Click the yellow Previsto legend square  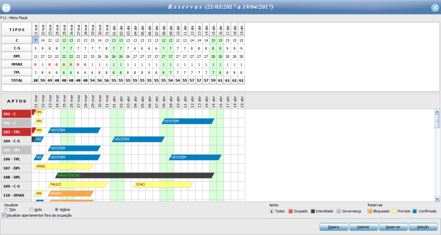pyautogui.click(x=395, y=211)
